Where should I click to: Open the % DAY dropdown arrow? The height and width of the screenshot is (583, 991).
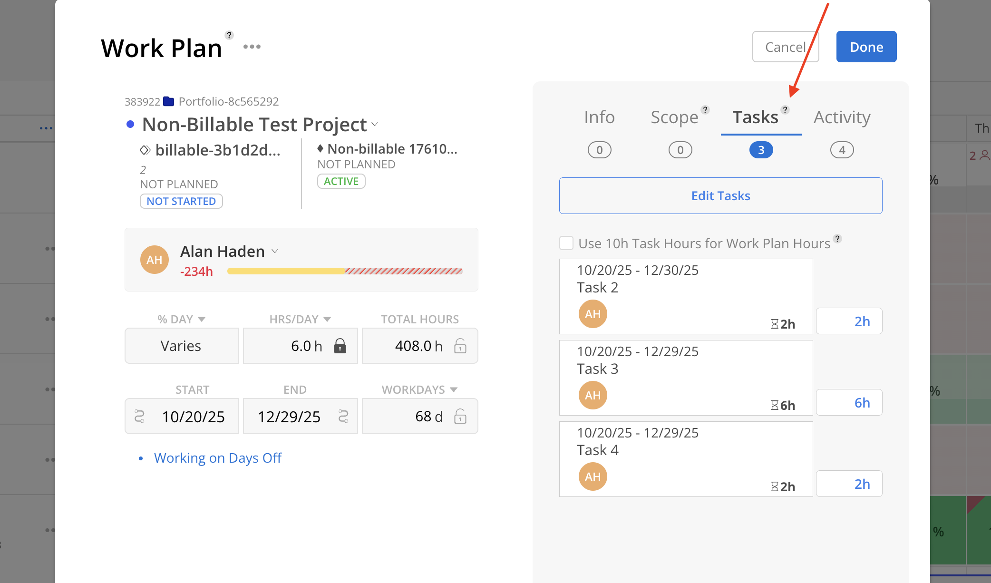pos(202,319)
